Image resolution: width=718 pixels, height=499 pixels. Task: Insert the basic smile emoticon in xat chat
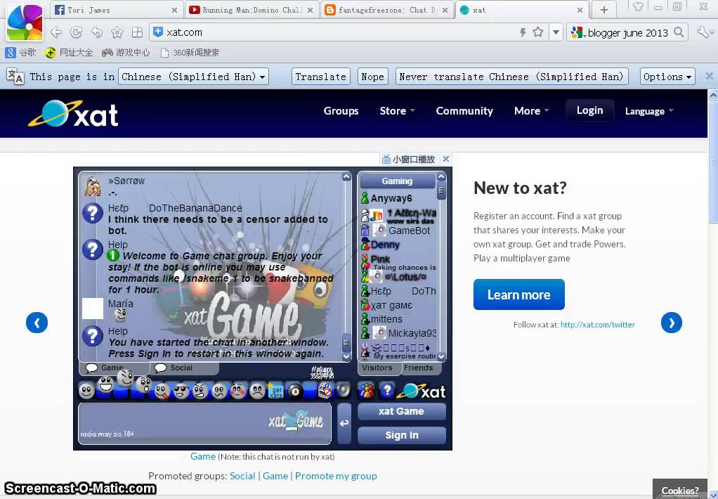tap(86, 391)
